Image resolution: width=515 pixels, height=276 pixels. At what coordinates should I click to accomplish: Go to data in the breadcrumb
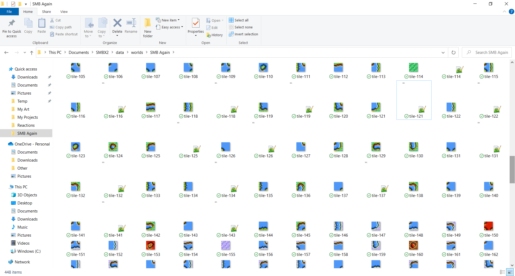120,52
